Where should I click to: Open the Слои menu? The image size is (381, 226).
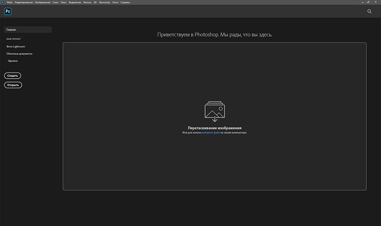[55, 2]
